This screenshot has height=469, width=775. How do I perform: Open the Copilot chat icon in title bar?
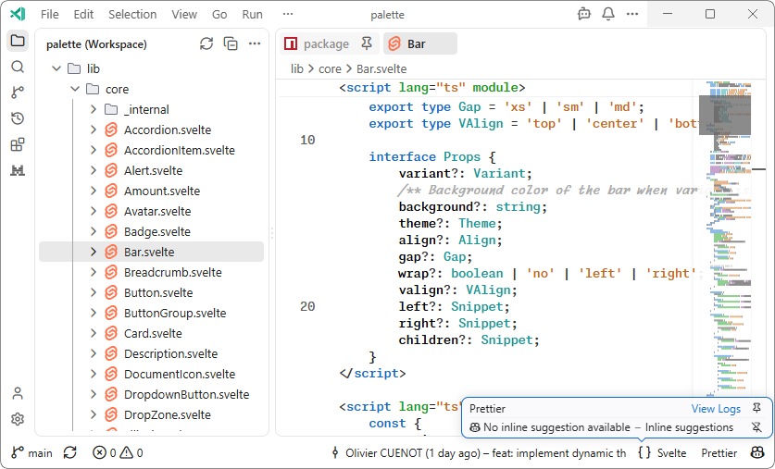pos(584,14)
